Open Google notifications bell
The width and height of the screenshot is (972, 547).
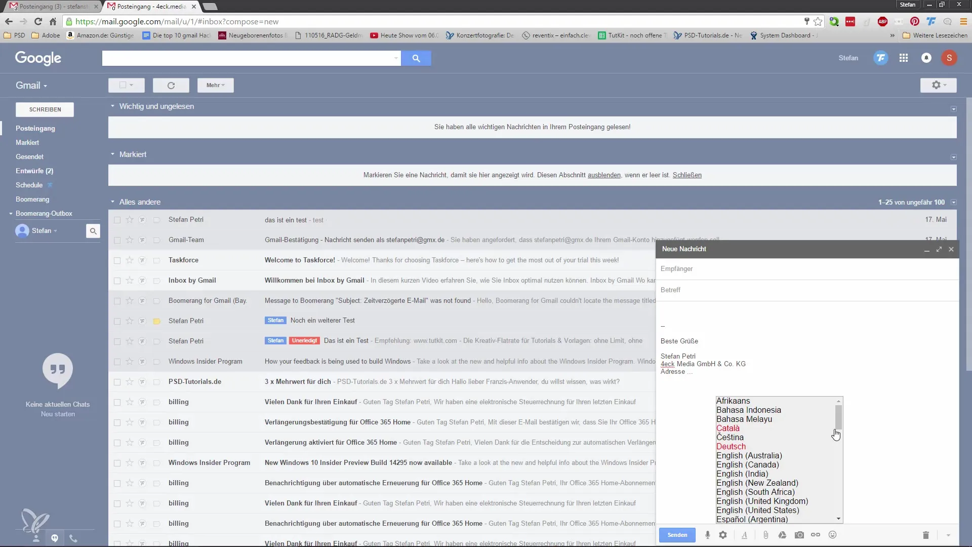tap(926, 58)
